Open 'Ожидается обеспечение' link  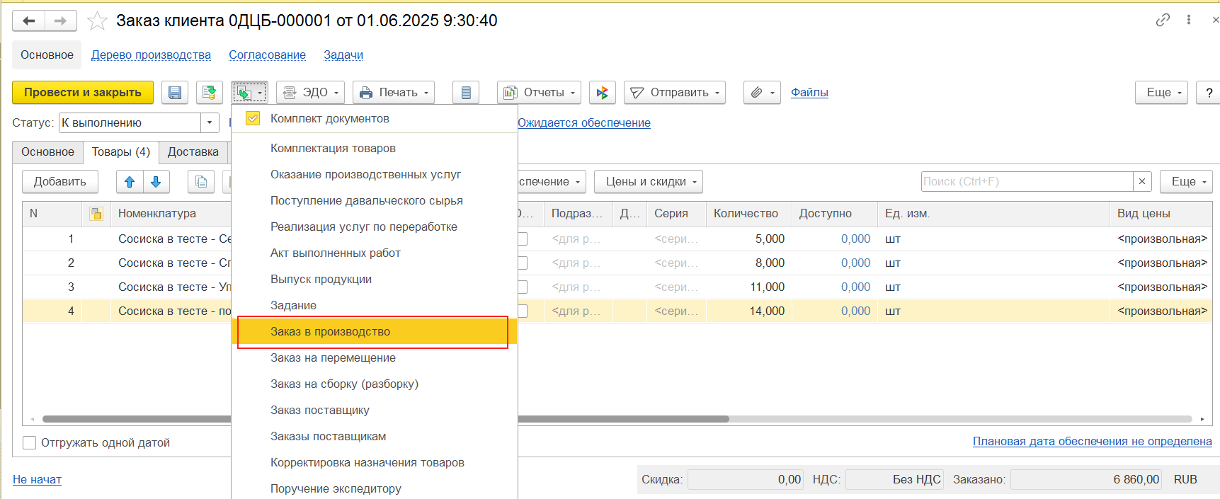[584, 123]
